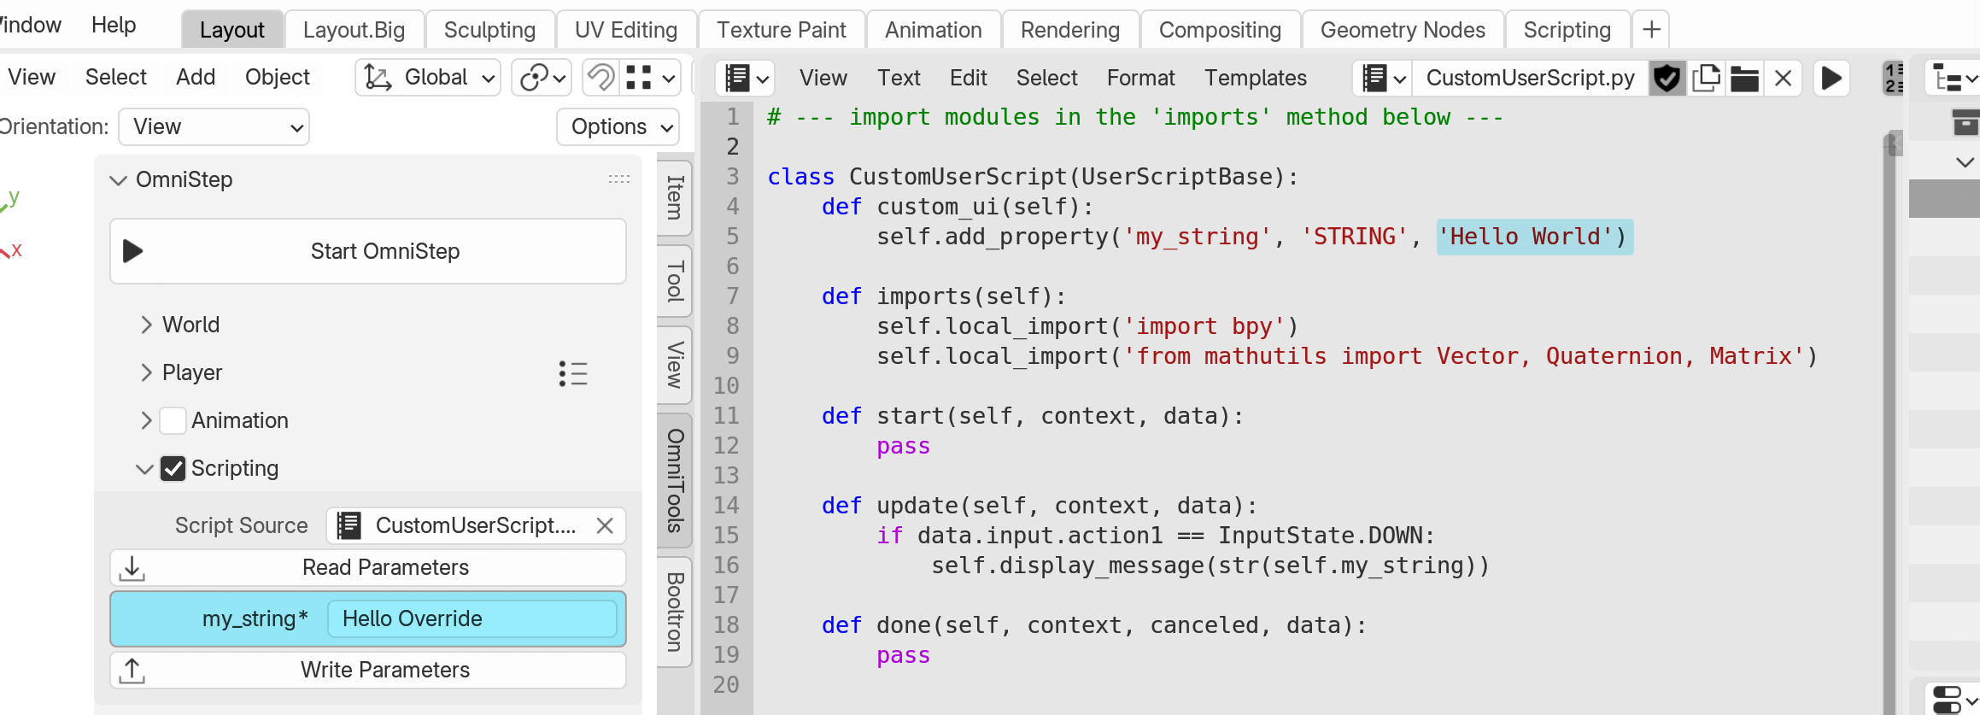
Task: Open the Templates menu
Action: pos(1255,78)
